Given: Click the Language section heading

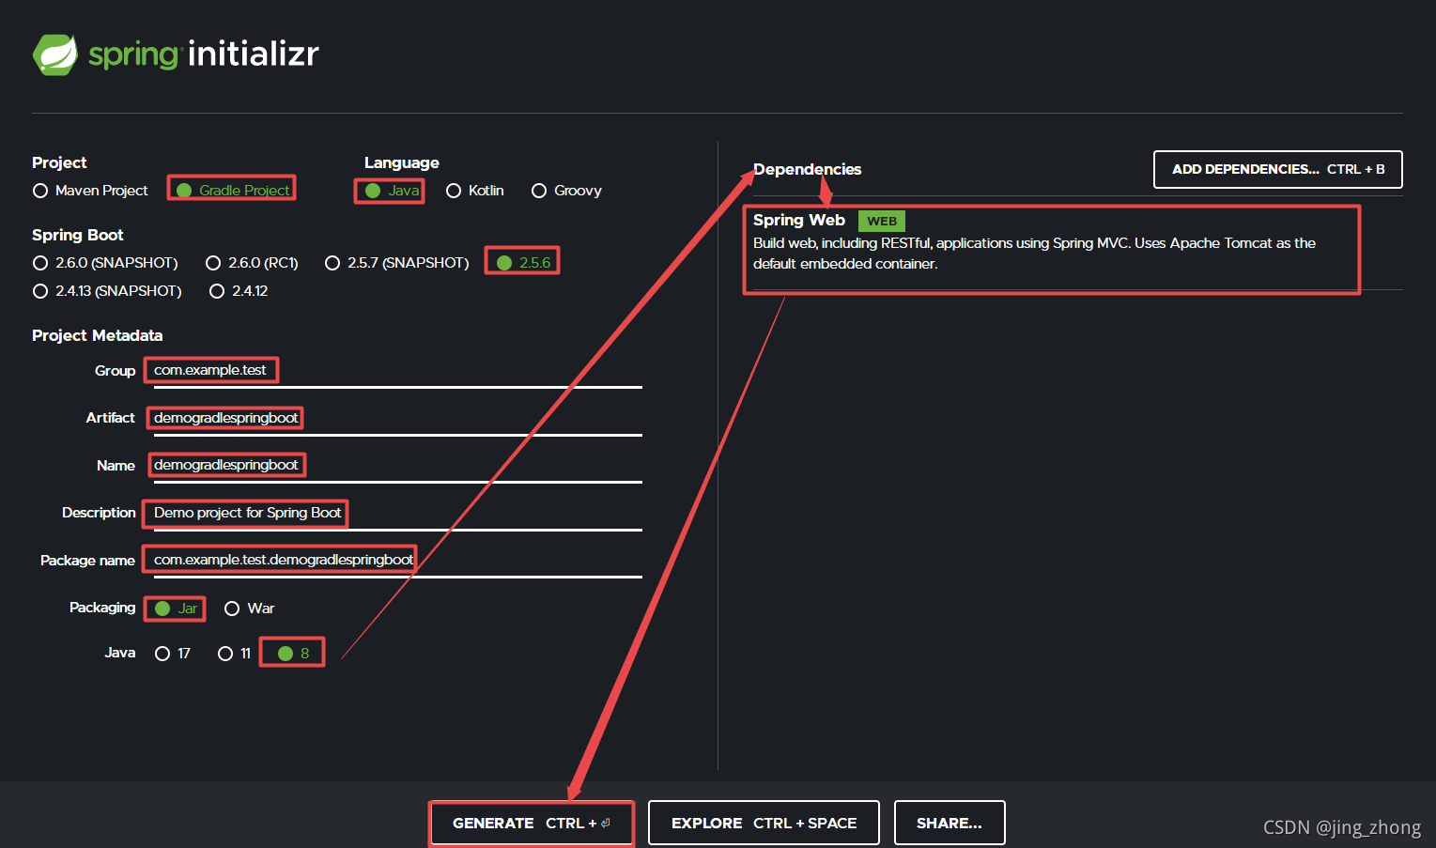Looking at the screenshot, I should coord(402,162).
